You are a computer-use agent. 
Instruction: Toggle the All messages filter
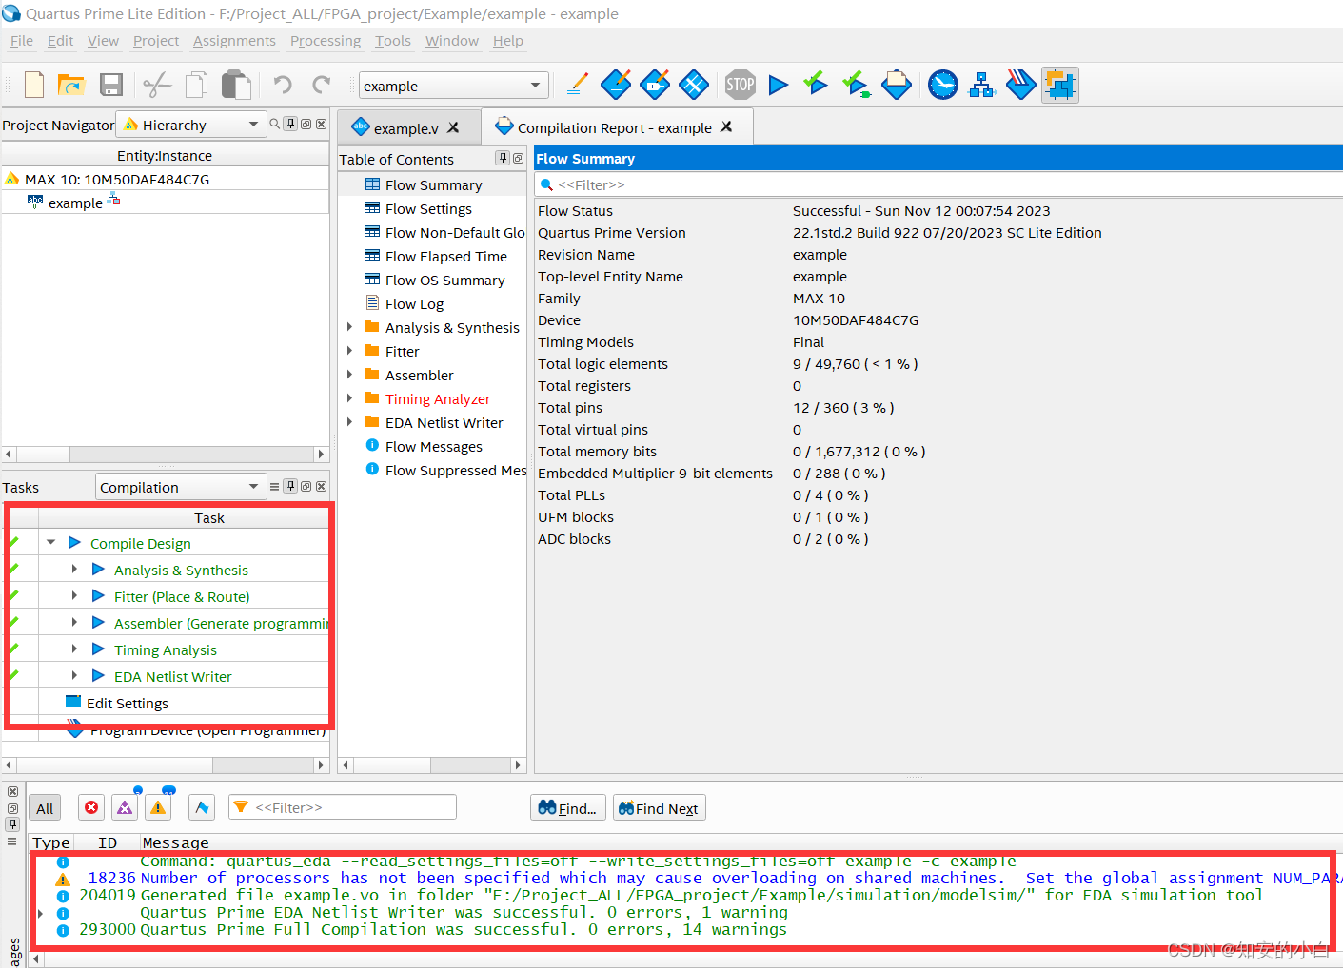pyautogui.click(x=45, y=808)
